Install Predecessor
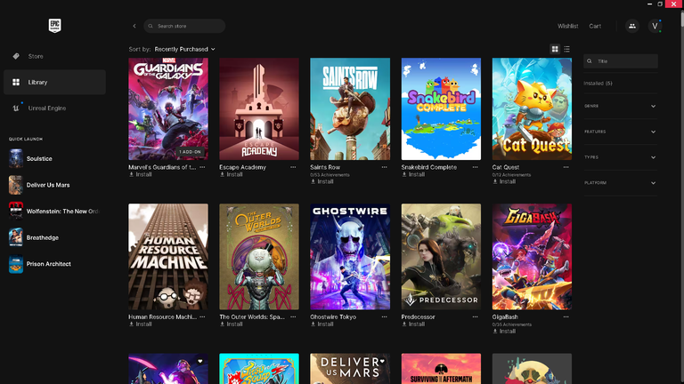684x384 pixels. tap(413, 324)
